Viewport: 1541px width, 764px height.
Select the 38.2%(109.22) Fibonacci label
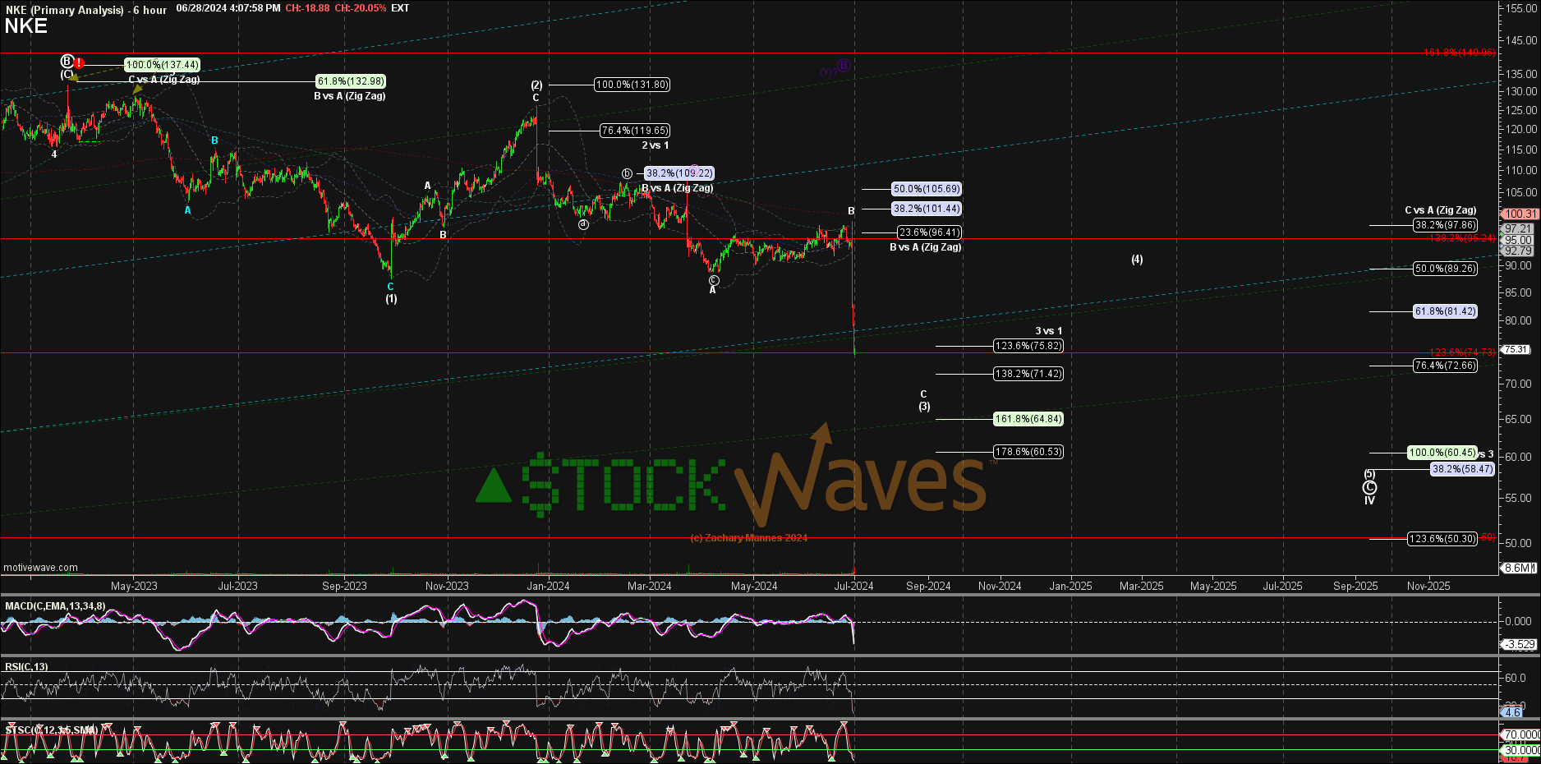(679, 173)
